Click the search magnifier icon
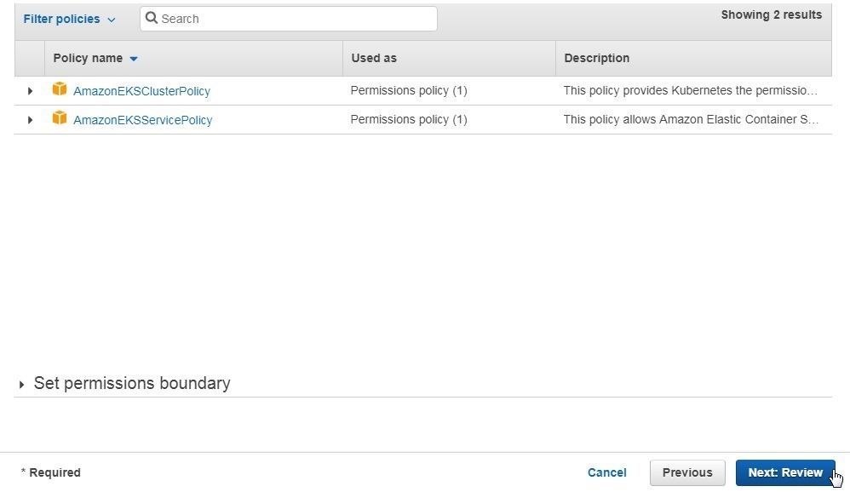Image resolution: width=850 pixels, height=492 pixels. click(x=152, y=19)
